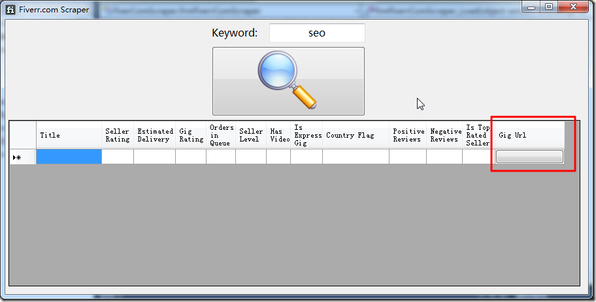Click the Fiverr.com Scraper app icon in title bar
This screenshot has height=302, width=596.
[x=10, y=10]
